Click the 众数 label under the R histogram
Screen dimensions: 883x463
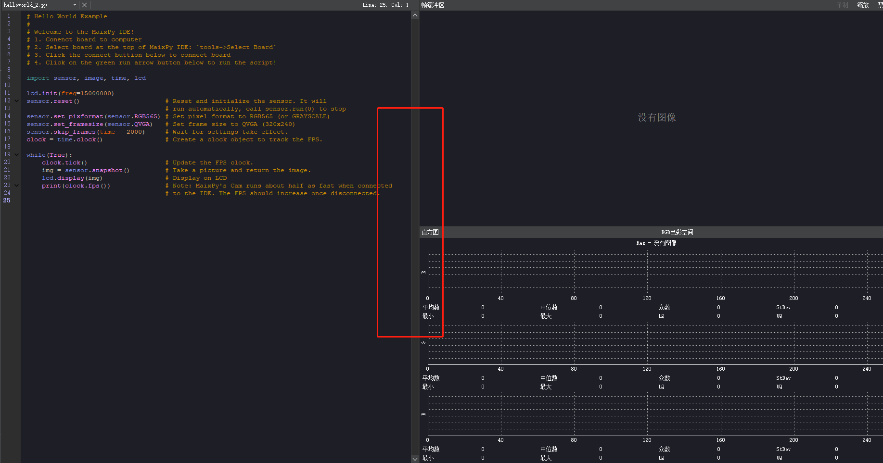tap(664, 307)
